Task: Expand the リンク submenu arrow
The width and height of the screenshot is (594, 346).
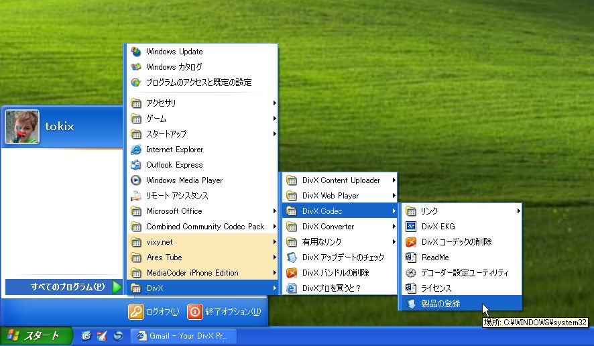Action: point(518,211)
